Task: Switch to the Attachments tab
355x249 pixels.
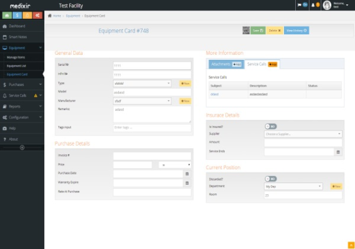Action: tap(226, 64)
